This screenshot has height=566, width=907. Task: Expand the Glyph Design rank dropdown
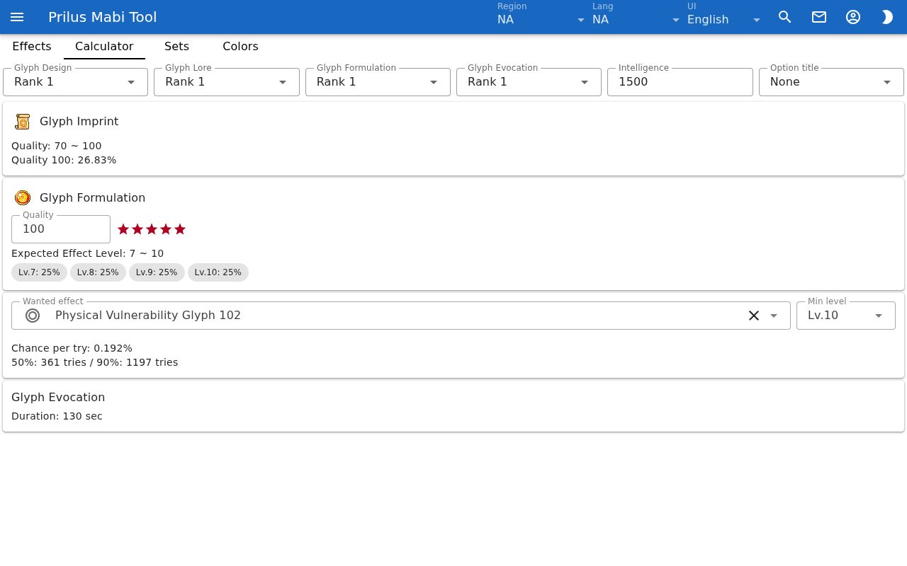75,82
